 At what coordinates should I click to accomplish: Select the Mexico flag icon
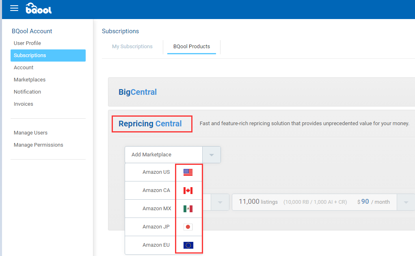(x=188, y=209)
